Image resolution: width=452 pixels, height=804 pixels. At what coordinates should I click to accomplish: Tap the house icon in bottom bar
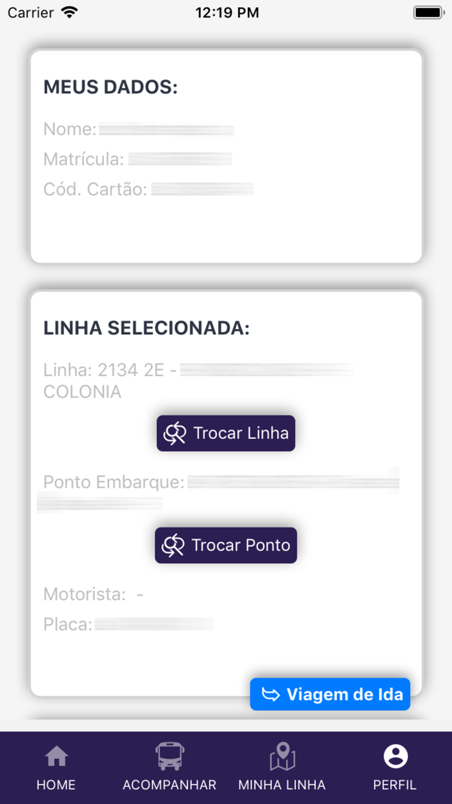click(x=56, y=756)
